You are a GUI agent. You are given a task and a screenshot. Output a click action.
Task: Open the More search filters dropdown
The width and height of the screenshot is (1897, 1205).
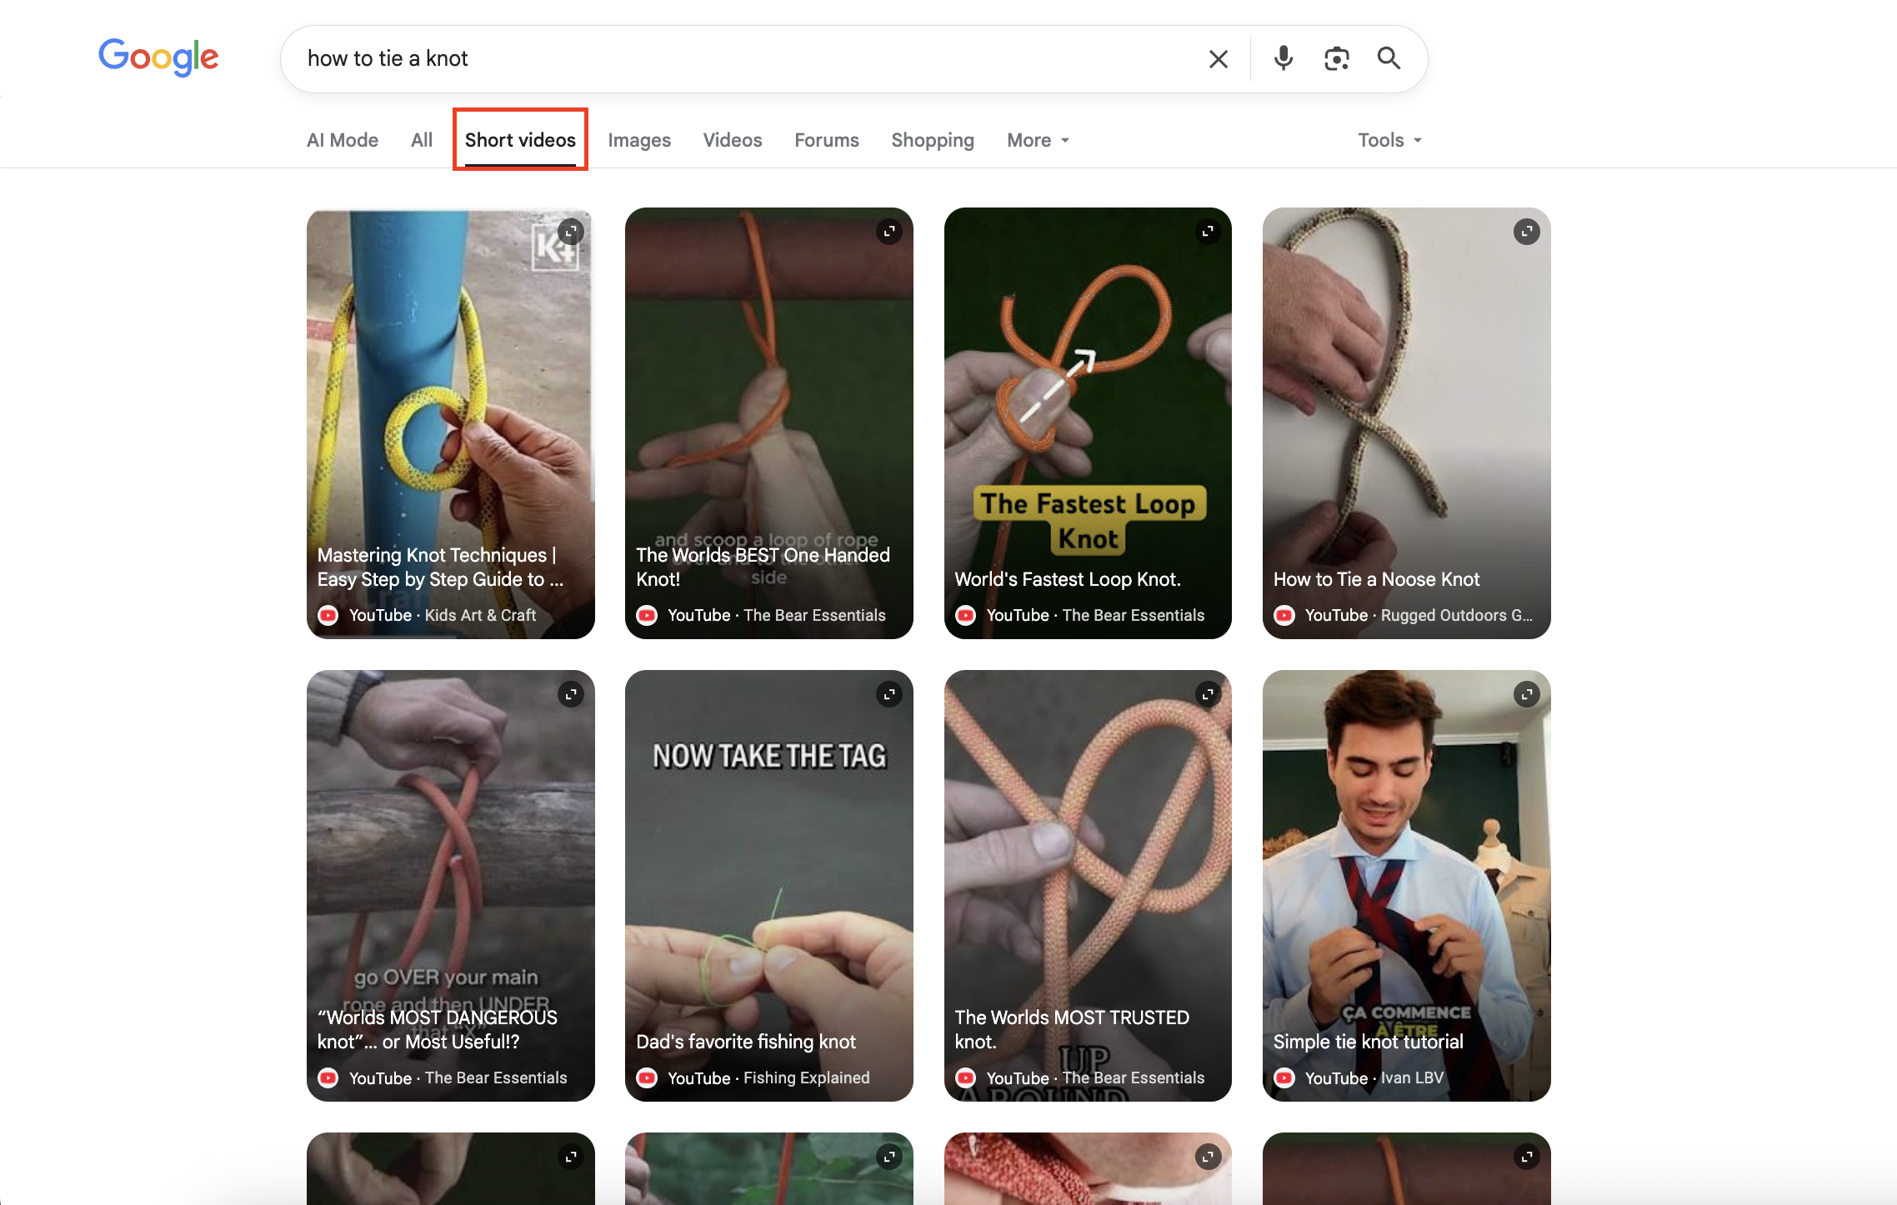[1038, 140]
